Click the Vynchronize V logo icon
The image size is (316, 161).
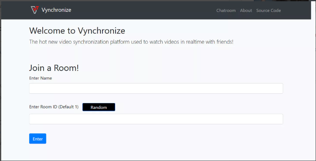[35, 10]
